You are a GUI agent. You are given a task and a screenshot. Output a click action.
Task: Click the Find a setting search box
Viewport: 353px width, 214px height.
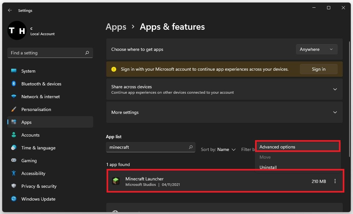(47, 53)
